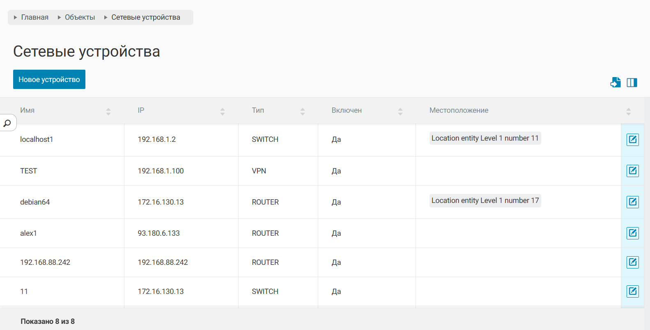Go to Главная in the breadcrumb
Image resolution: width=650 pixels, height=330 pixels.
tap(34, 17)
